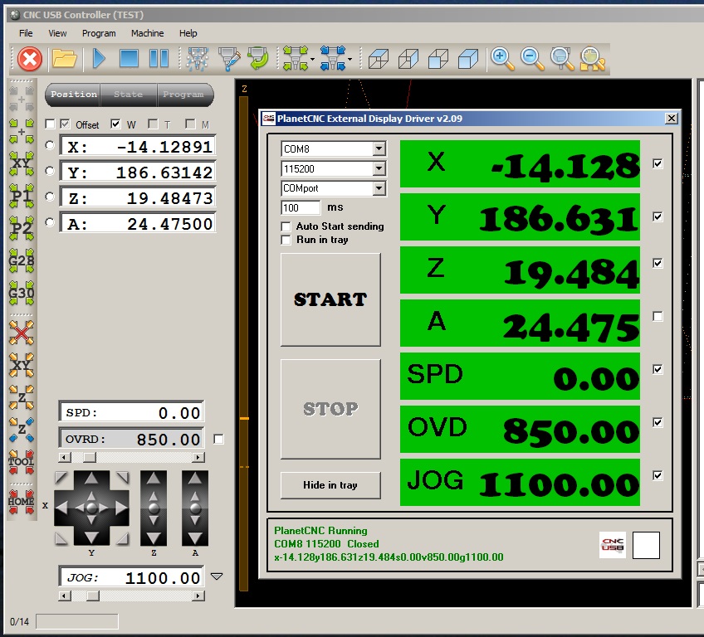The width and height of the screenshot is (704, 637).
Task: Open the File menu
Action: tap(26, 33)
